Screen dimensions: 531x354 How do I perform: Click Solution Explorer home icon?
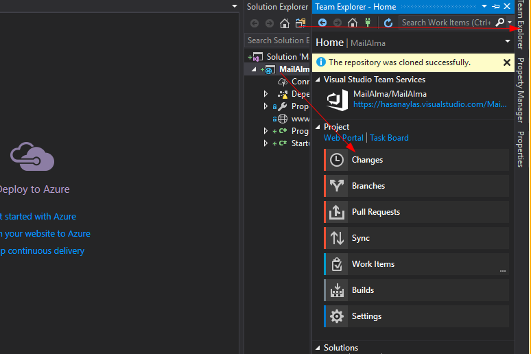[x=285, y=23]
